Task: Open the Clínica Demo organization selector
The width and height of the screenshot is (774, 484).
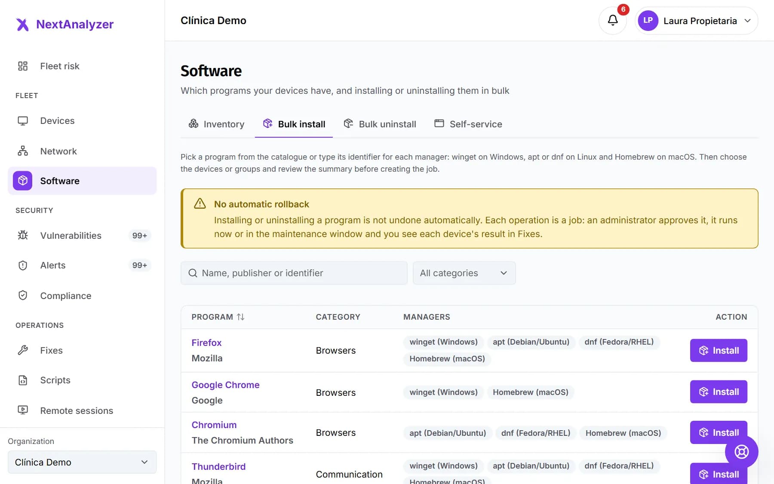Action: click(x=82, y=462)
